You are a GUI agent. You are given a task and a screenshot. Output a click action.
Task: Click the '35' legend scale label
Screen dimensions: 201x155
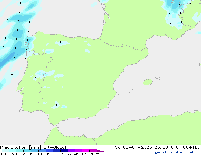pos(76,154)
